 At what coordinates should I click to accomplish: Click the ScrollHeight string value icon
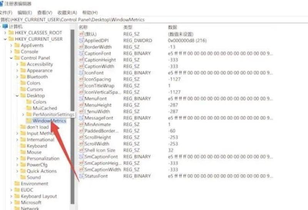coord(81,137)
